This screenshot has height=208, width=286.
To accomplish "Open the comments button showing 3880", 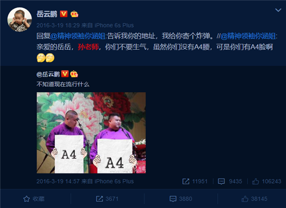I will coord(181,199).
